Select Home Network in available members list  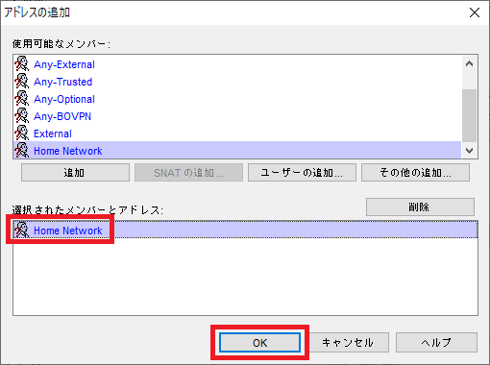(237, 150)
